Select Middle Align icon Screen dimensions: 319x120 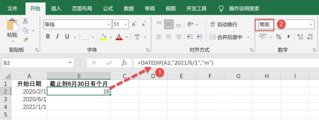click(x=169, y=24)
